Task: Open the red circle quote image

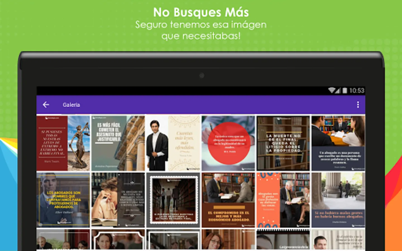Action: (228, 143)
